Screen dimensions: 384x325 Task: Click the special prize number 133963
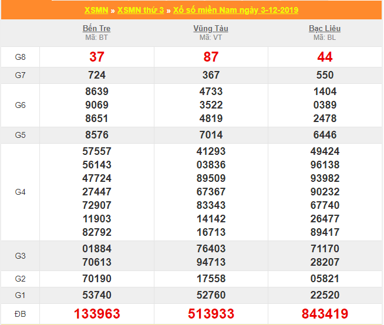point(97,314)
